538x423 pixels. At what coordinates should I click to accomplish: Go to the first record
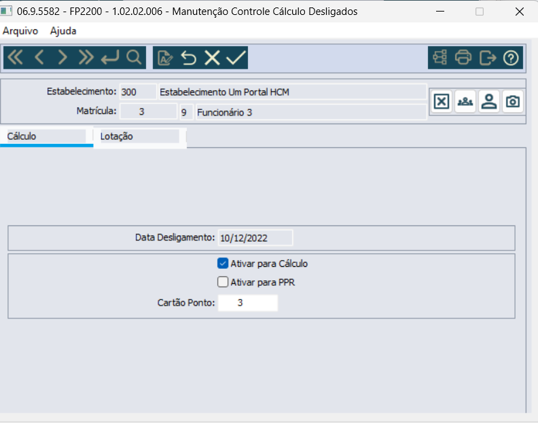click(x=16, y=57)
